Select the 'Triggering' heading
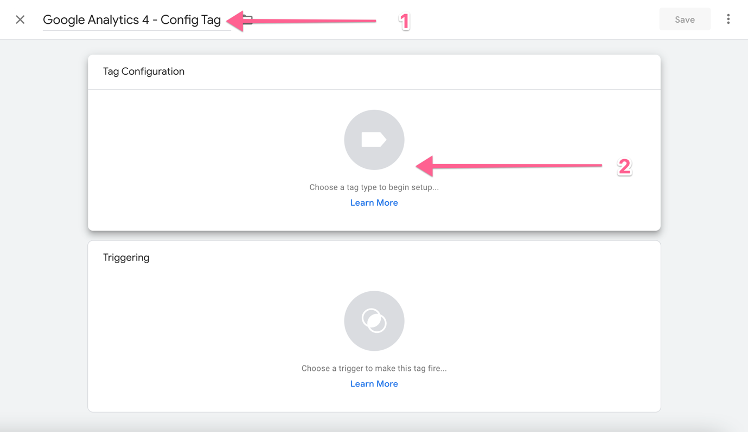 (x=126, y=258)
